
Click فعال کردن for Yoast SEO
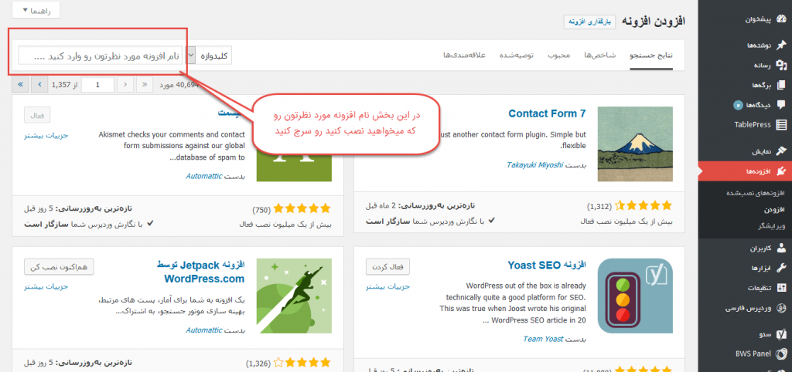tap(387, 266)
